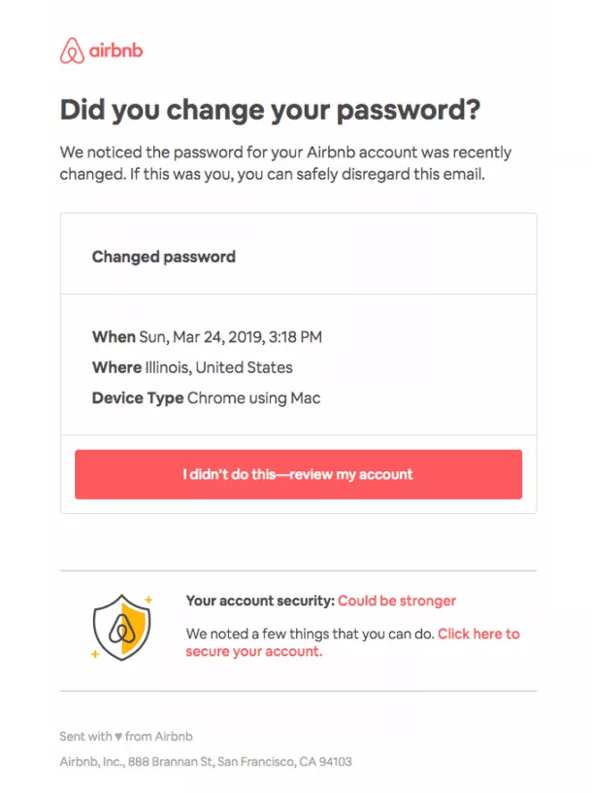
Task: Click the Airbnb Bélo logo icon
Action: [72, 51]
